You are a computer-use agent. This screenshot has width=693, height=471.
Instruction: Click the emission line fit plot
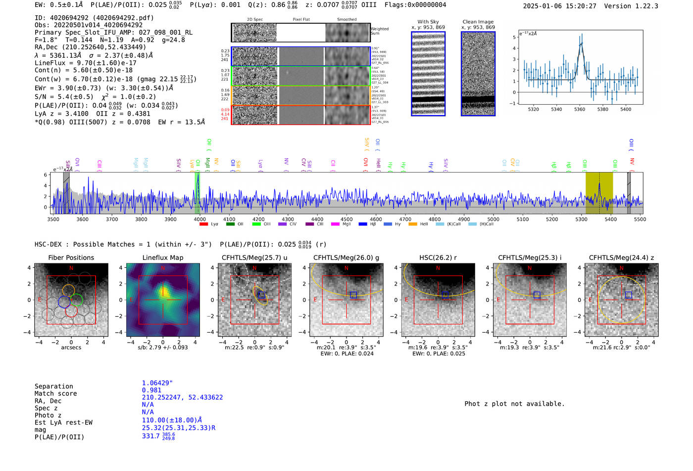click(580, 67)
